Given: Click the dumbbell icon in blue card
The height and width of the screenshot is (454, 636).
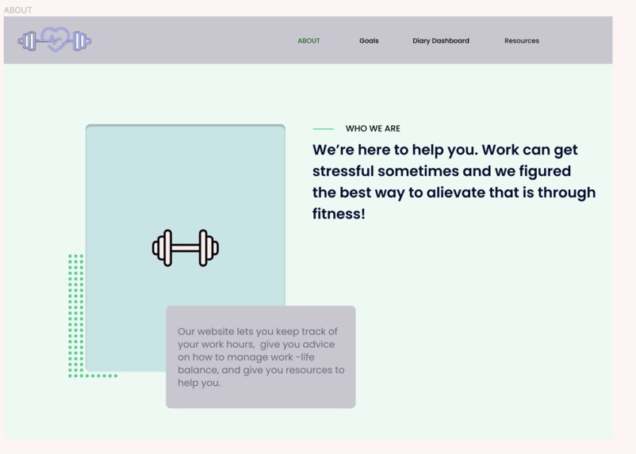Looking at the screenshot, I should click(x=186, y=248).
